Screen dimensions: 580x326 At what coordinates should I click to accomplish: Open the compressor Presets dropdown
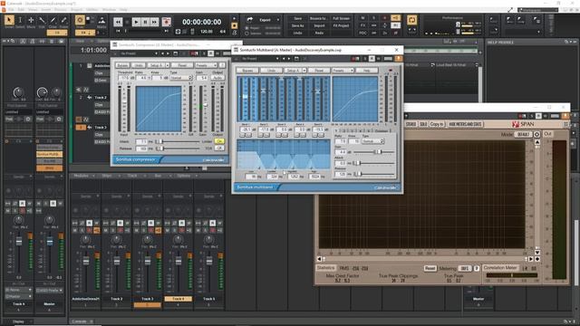[x=206, y=65]
